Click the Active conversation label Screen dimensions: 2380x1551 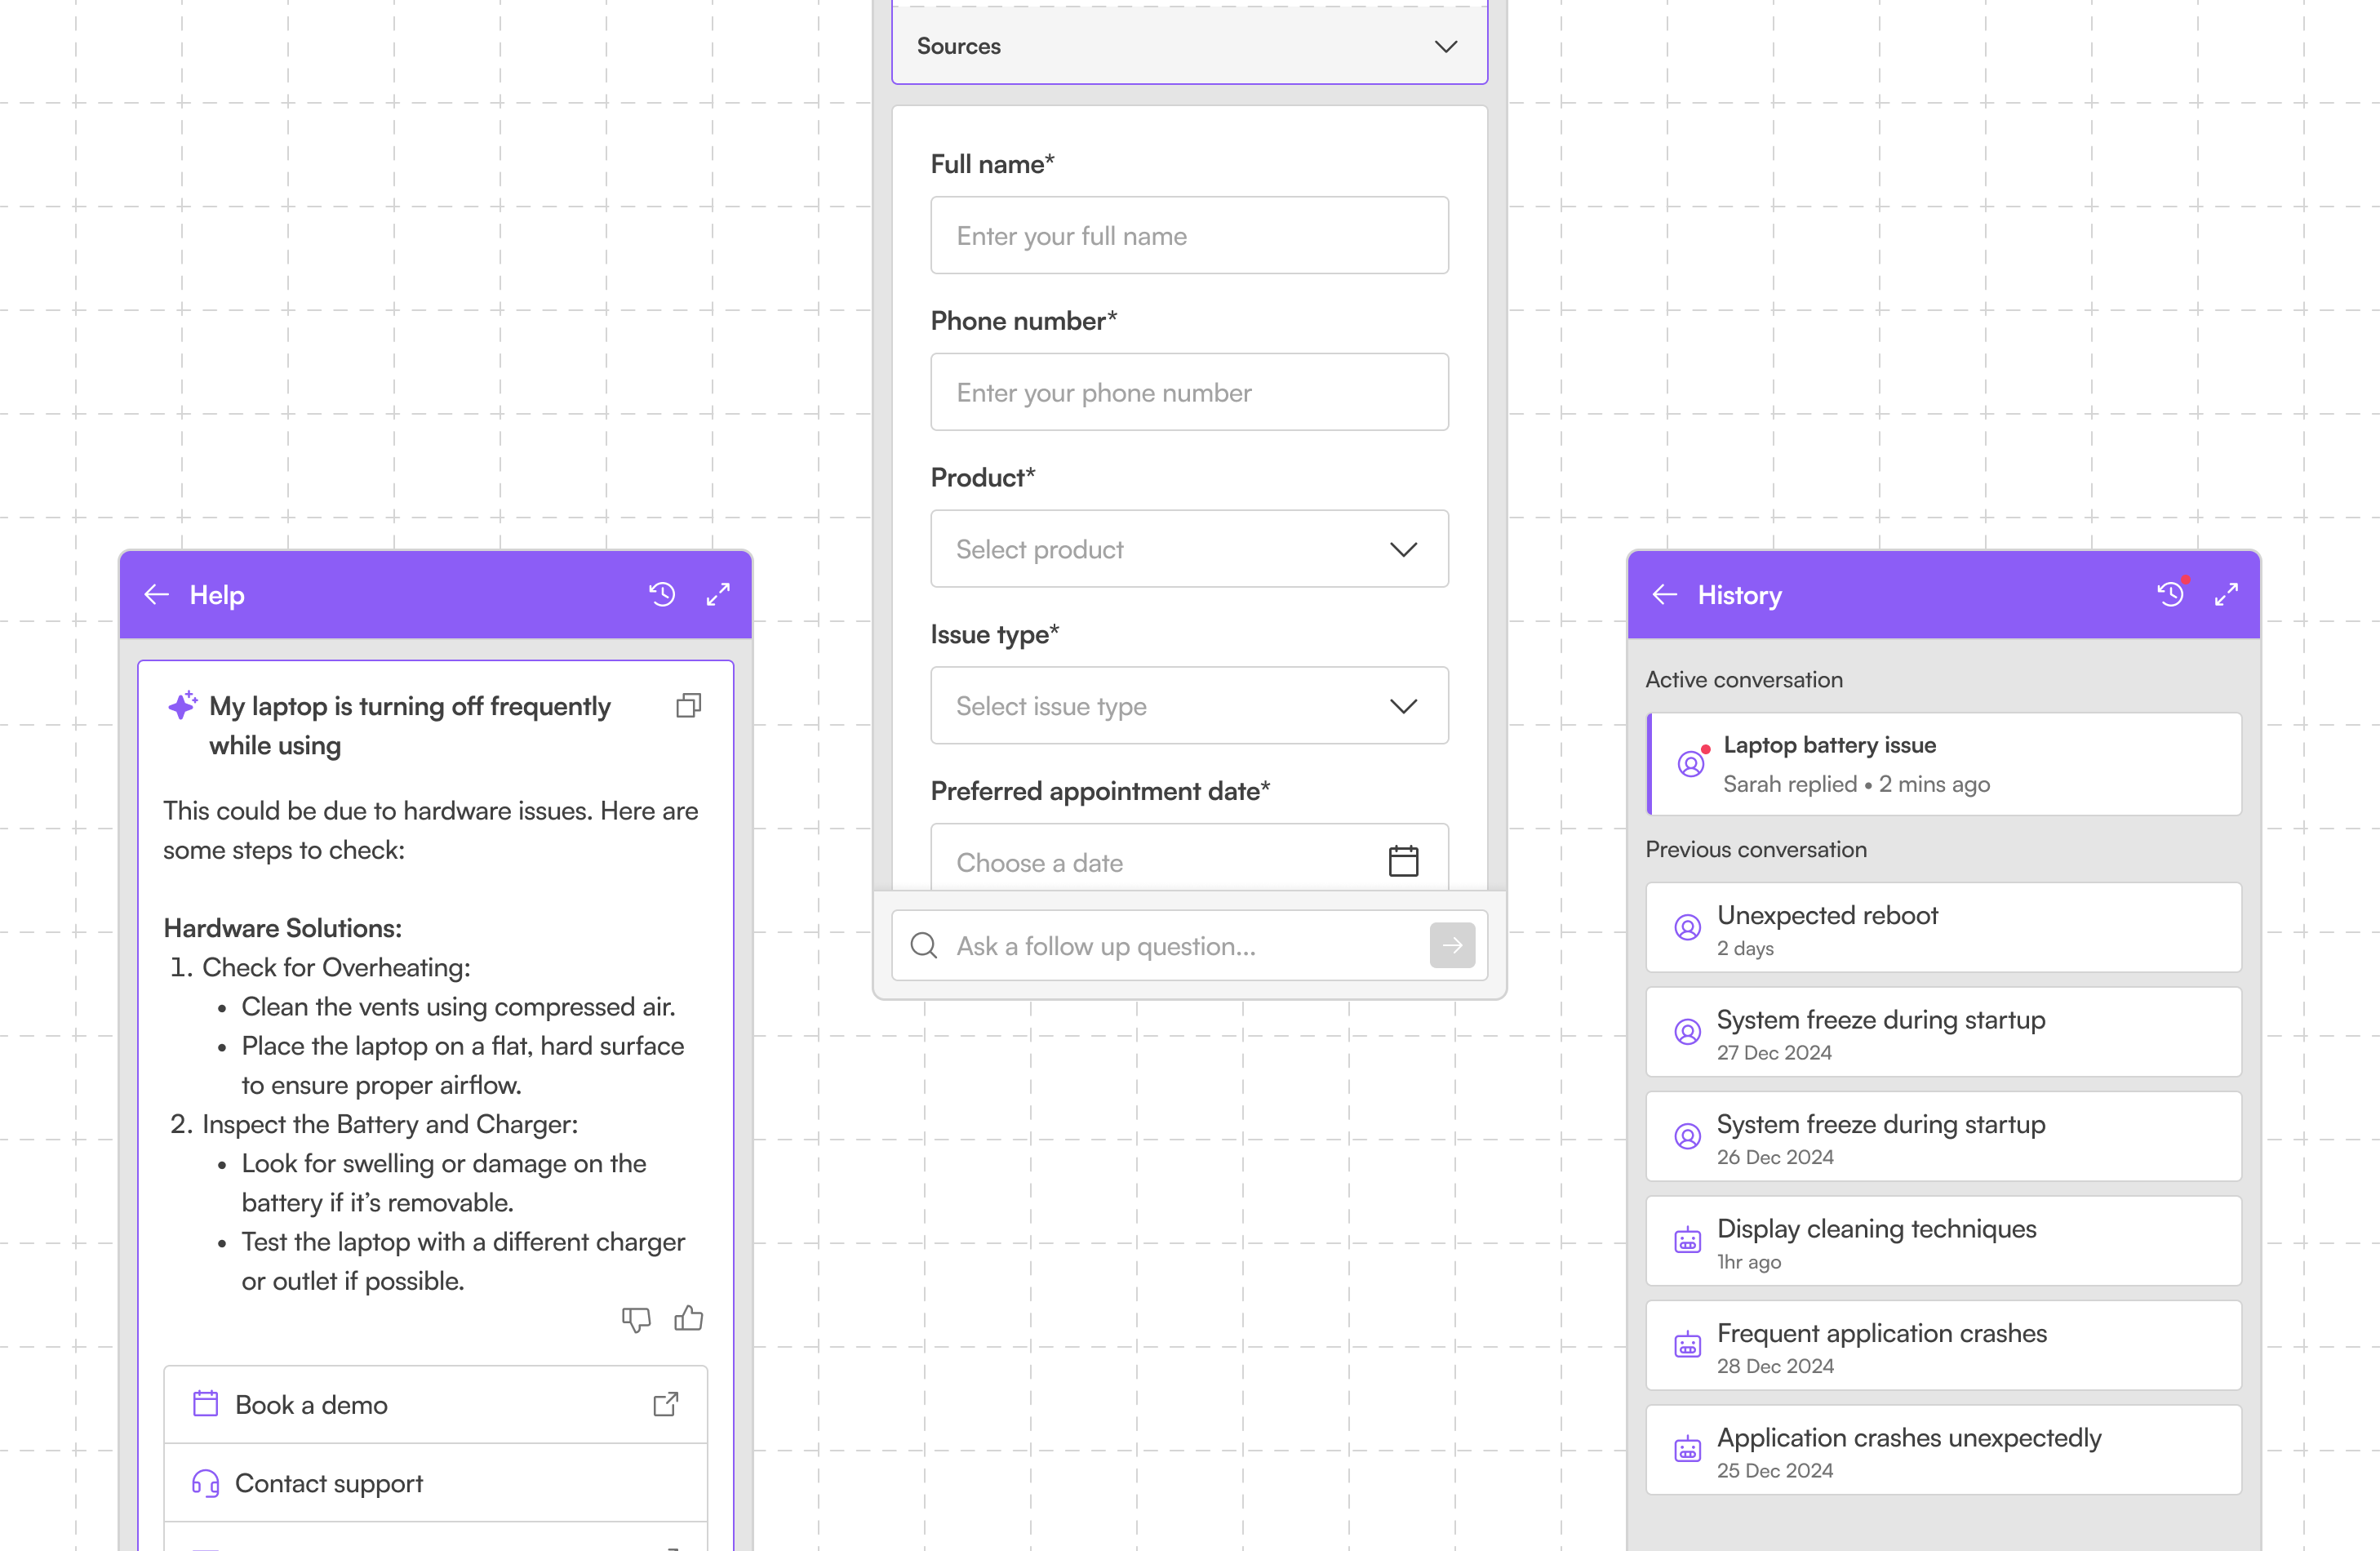tap(1744, 680)
